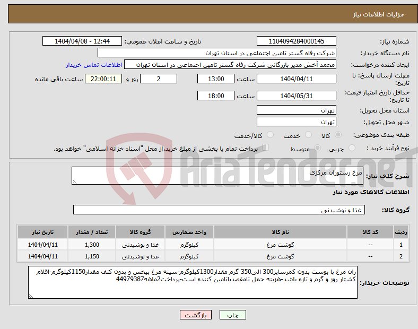Click the resize grip of شرح کلی نیاز box
Image resolution: width=418 pixels, height=329 pixels.
pos(74,182)
